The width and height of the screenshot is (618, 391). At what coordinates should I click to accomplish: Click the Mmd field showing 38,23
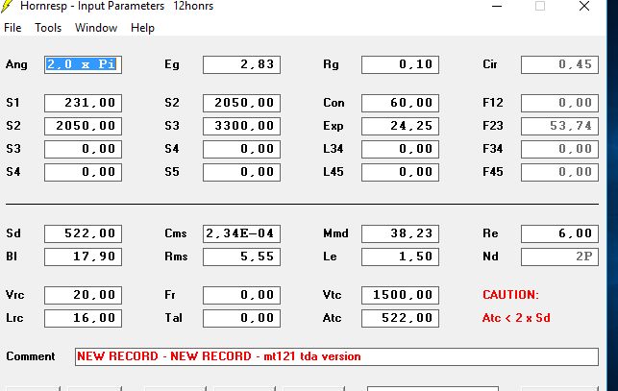pos(400,233)
